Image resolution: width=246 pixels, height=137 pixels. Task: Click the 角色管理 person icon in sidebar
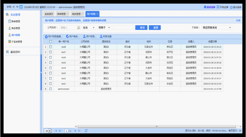coord(9,28)
